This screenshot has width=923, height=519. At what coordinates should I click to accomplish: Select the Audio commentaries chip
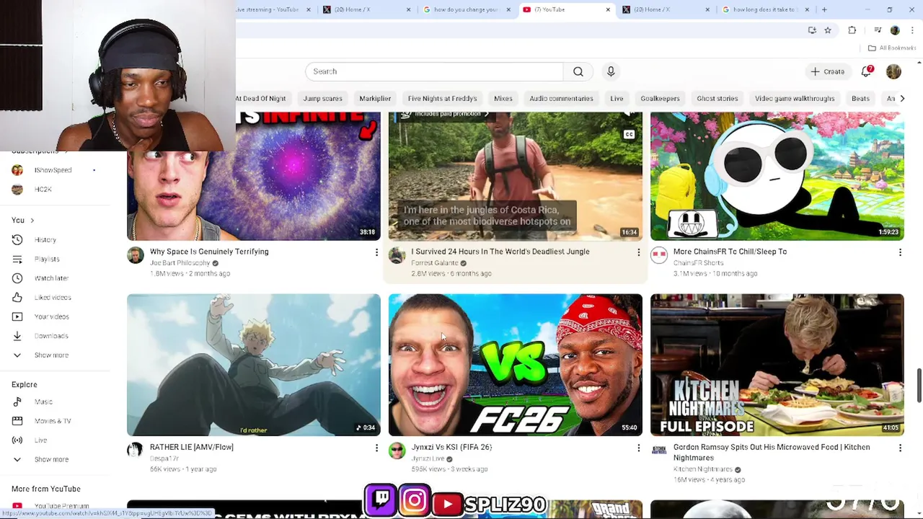[x=561, y=99]
